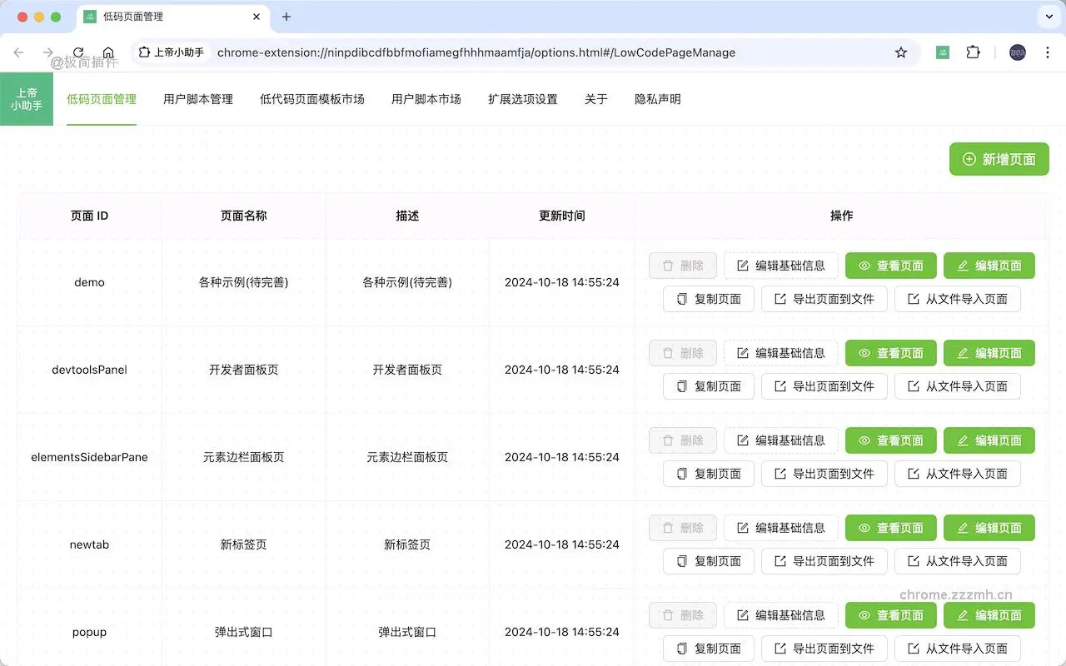The image size is (1066, 666).
Task: Reload the page with the refresh icon
Action: pos(78,52)
